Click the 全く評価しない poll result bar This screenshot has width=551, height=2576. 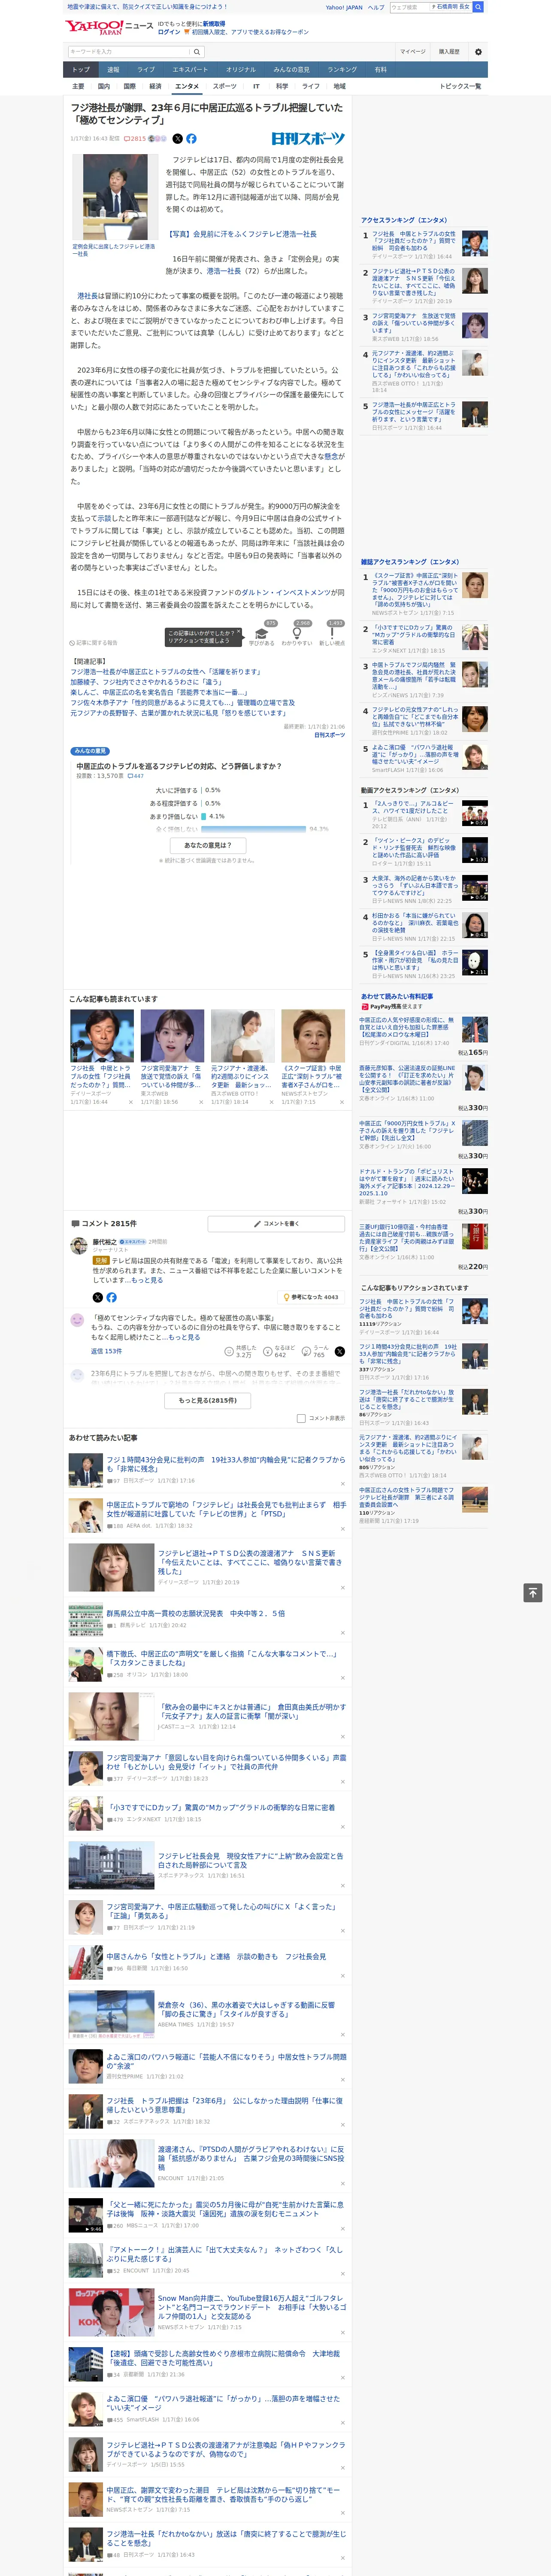(254, 828)
